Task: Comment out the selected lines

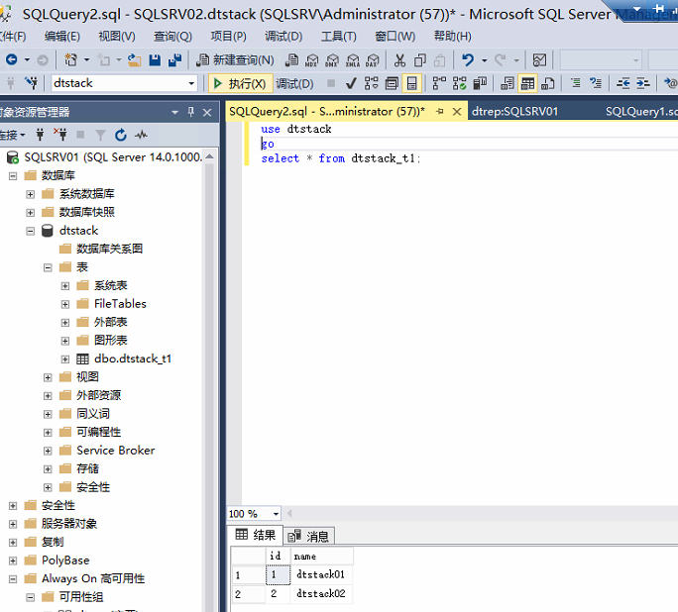Action: click(x=576, y=83)
